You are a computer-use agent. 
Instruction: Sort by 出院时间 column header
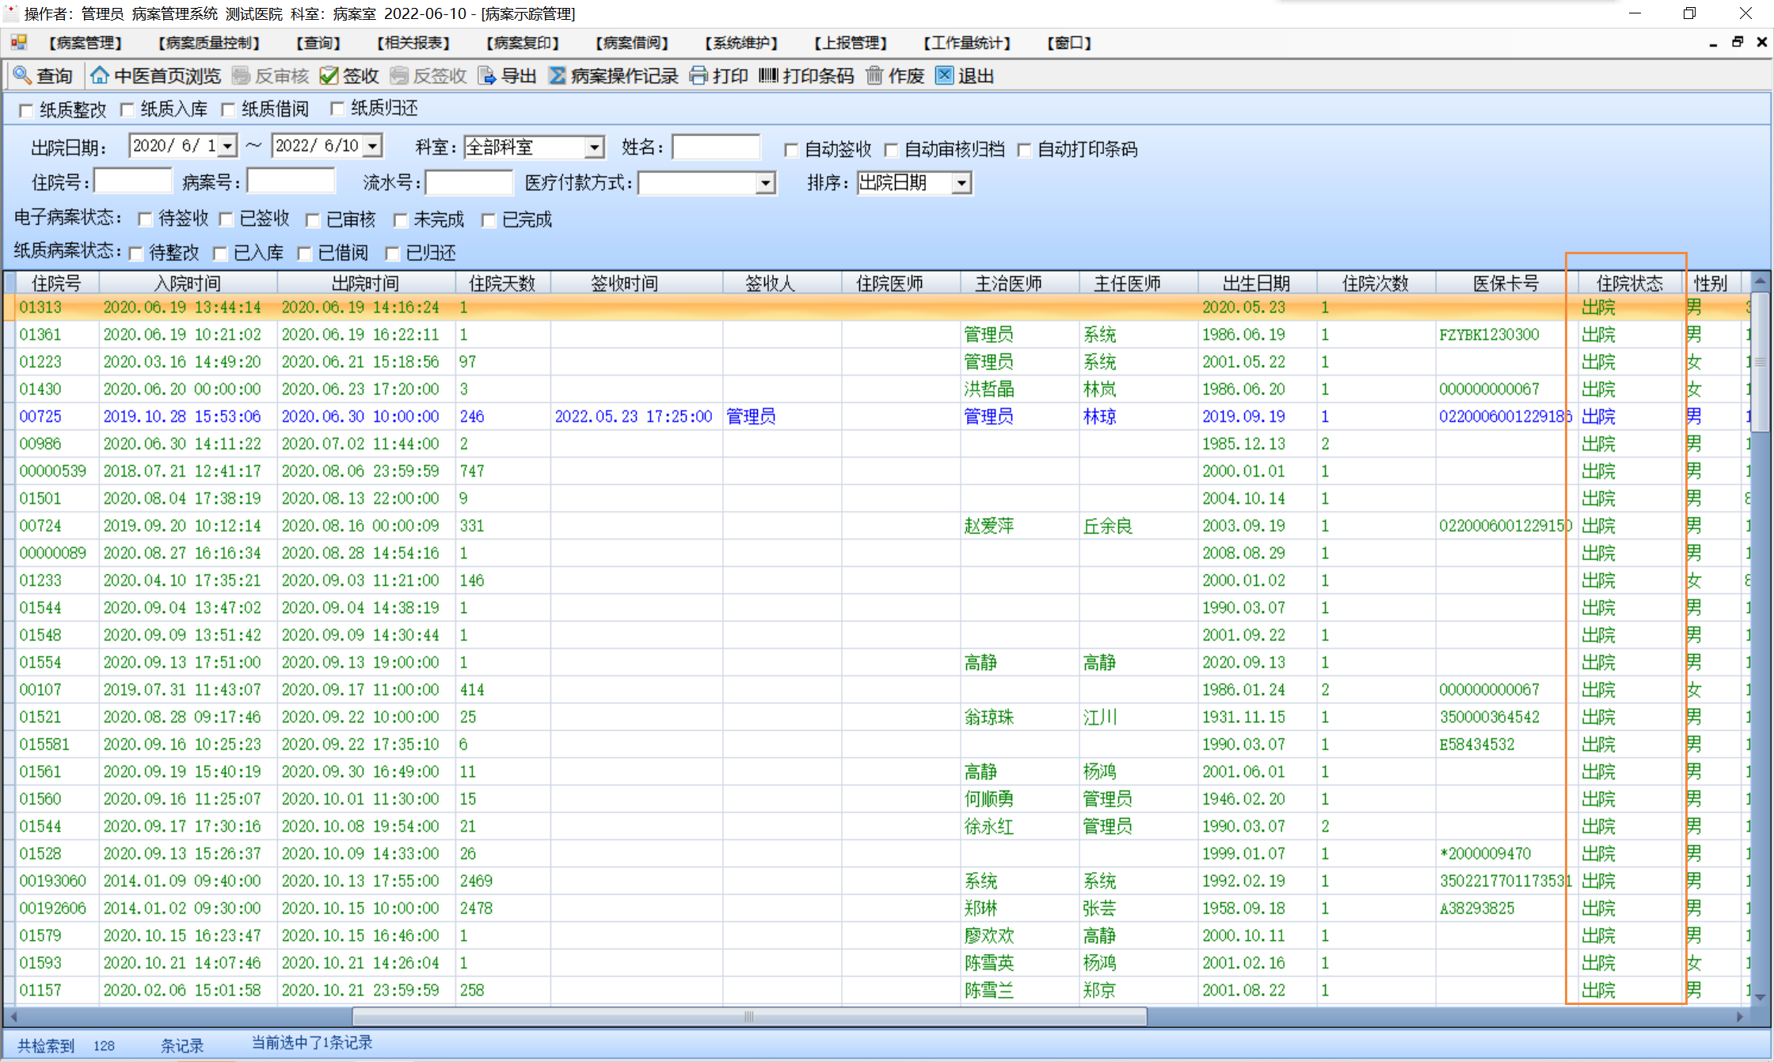[x=365, y=284]
